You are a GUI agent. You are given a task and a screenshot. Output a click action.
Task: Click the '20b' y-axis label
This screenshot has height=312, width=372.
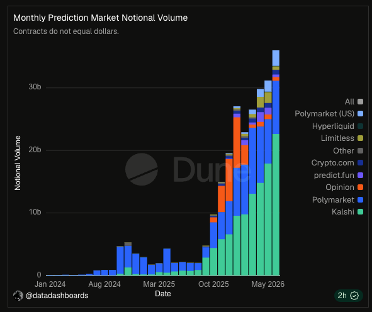[35, 150]
